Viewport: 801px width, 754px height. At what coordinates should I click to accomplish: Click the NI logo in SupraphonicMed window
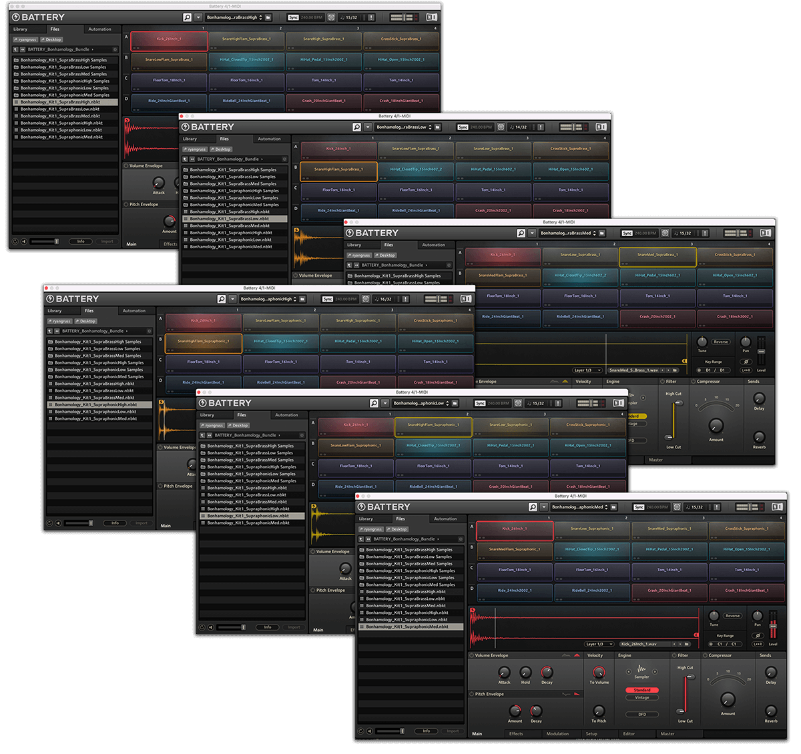776,507
